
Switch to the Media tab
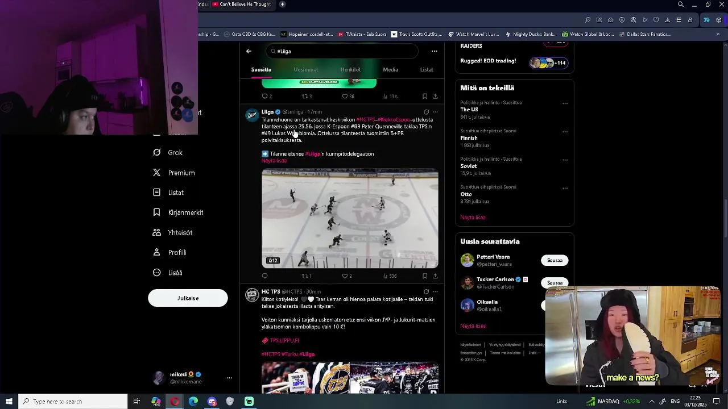tap(390, 69)
